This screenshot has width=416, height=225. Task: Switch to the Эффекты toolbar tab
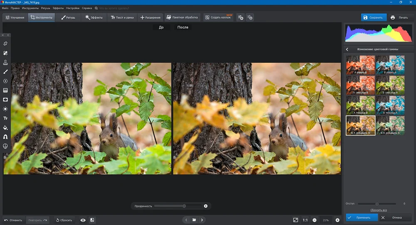point(94,17)
